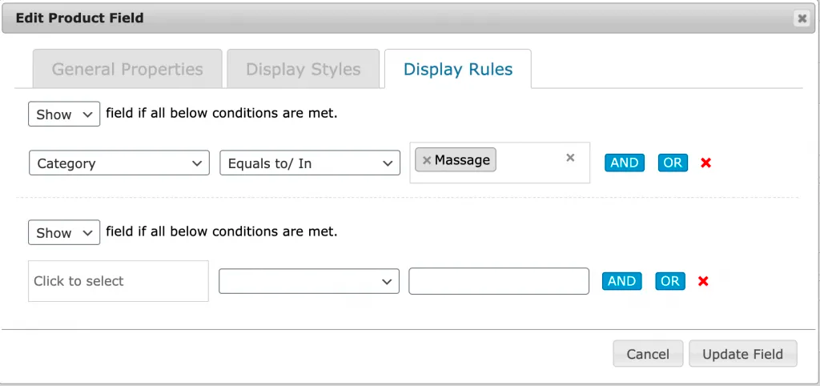
Task: Remove the Massage tag from the value field
Action: (427, 160)
